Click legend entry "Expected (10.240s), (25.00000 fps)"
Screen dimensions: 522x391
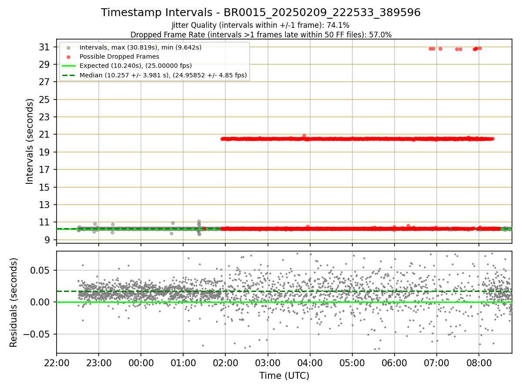click(135, 66)
